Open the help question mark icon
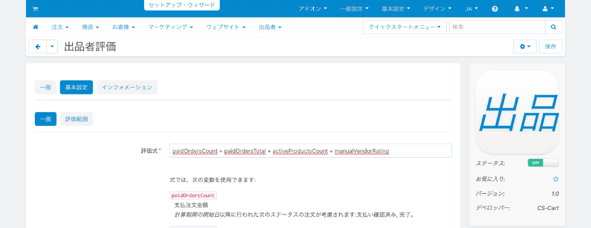Image resolution: width=591 pixels, height=228 pixels. (x=495, y=9)
